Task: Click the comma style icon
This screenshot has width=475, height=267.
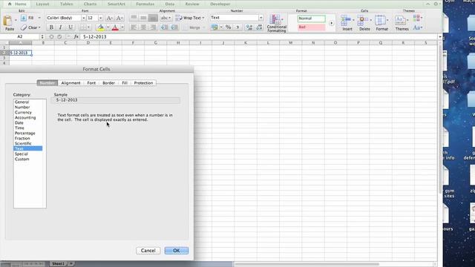Action: [x=237, y=27]
